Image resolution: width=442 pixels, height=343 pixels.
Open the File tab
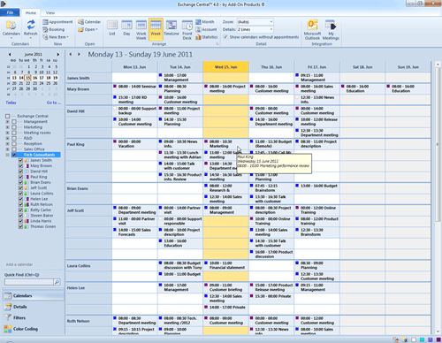point(10,12)
